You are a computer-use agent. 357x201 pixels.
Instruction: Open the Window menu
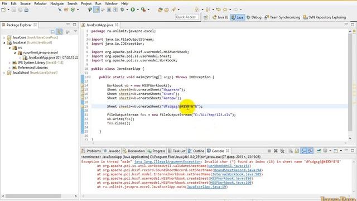111,4
